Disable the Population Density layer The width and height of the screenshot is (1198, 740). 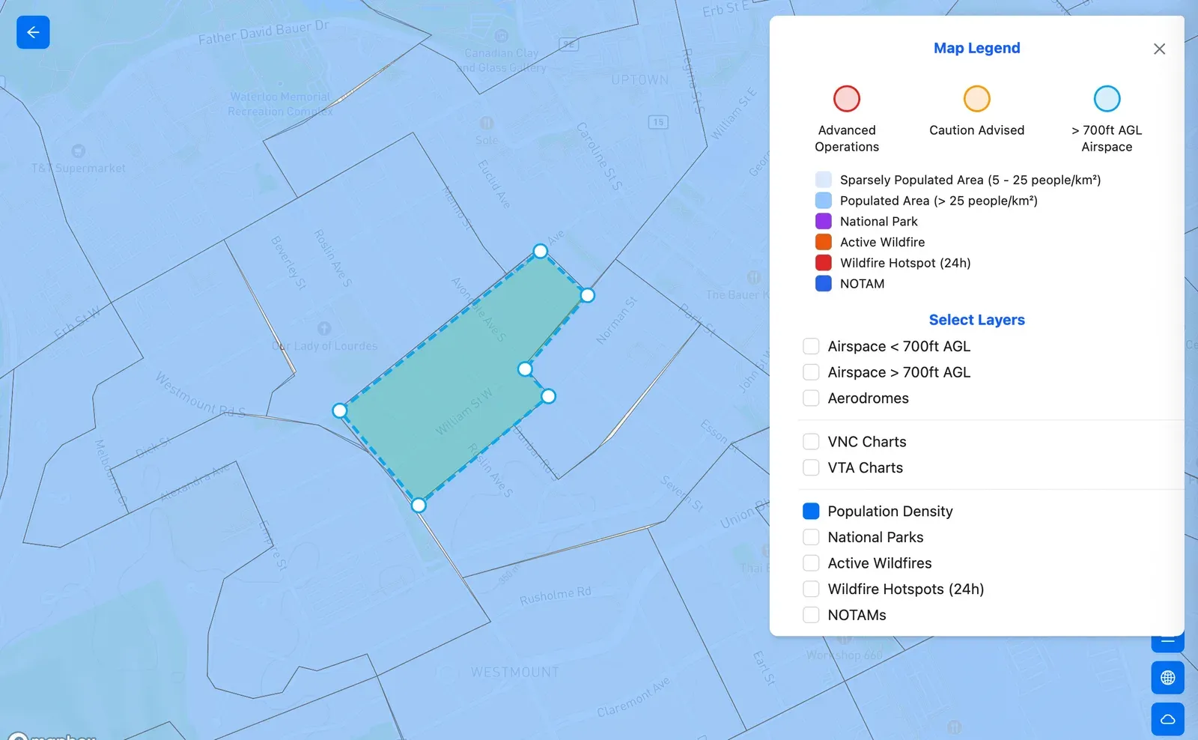point(811,511)
